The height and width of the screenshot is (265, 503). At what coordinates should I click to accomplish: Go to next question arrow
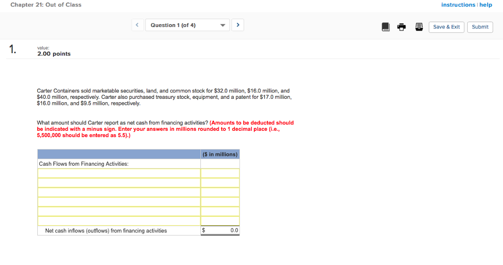238,25
